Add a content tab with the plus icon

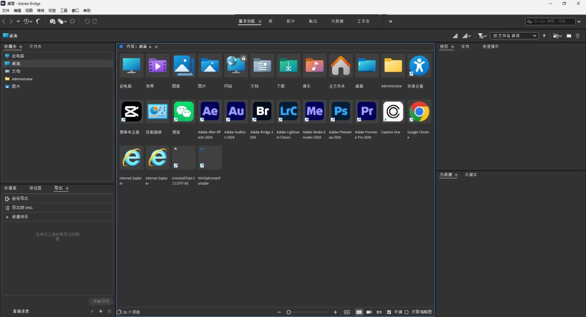click(x=151, y=47)
